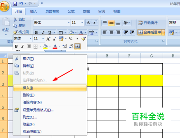Undo the last action in quick access toolbar
Viewport: 180px width, 138px height.
pos(21,4)
